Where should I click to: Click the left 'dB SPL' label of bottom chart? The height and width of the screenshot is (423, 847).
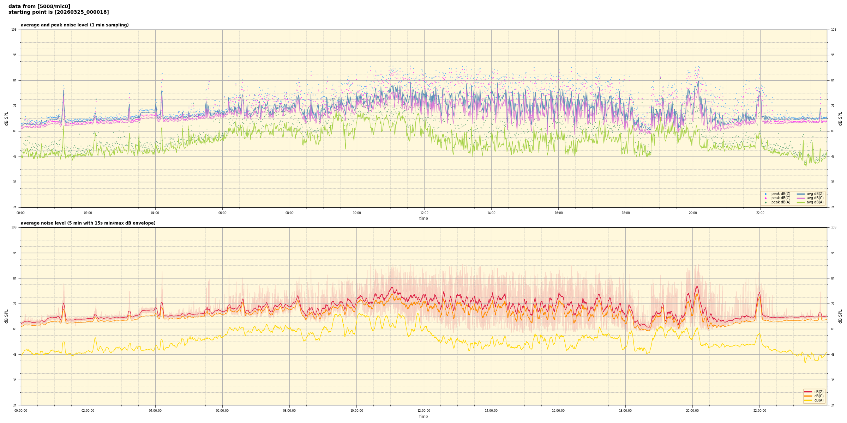click(x=6, y=316)
